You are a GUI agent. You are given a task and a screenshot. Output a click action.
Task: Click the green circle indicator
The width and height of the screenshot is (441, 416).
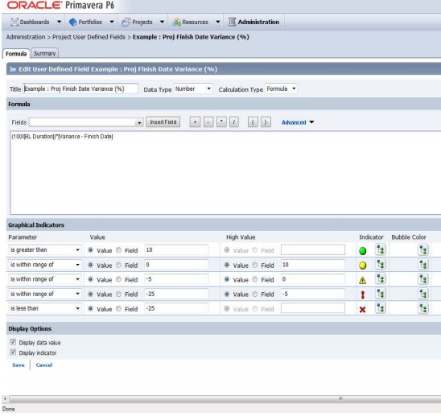pyautogui.click(x=363, y=250)
